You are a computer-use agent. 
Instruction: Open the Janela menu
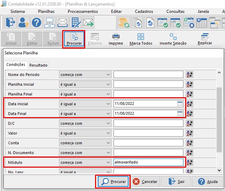203,12
